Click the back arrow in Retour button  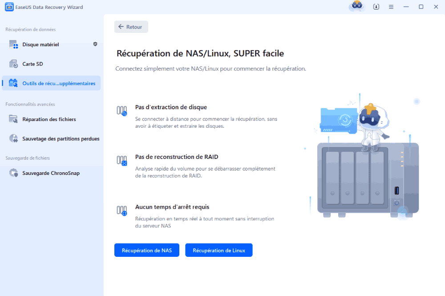pyautogui.click(x=121, y=27)
